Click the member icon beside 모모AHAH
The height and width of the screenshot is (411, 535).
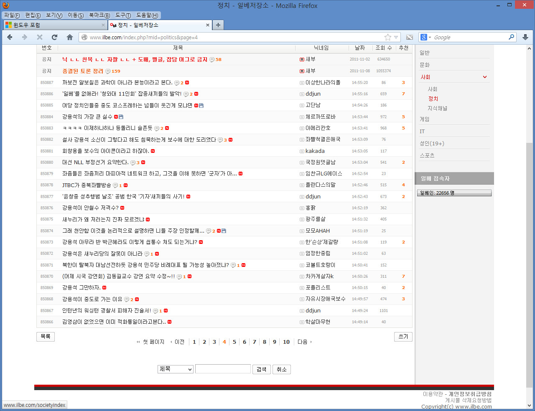302,231
